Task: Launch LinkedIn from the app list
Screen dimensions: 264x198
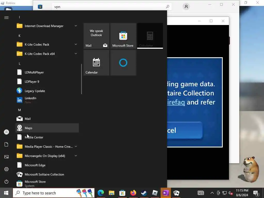Action: (47, 100)
